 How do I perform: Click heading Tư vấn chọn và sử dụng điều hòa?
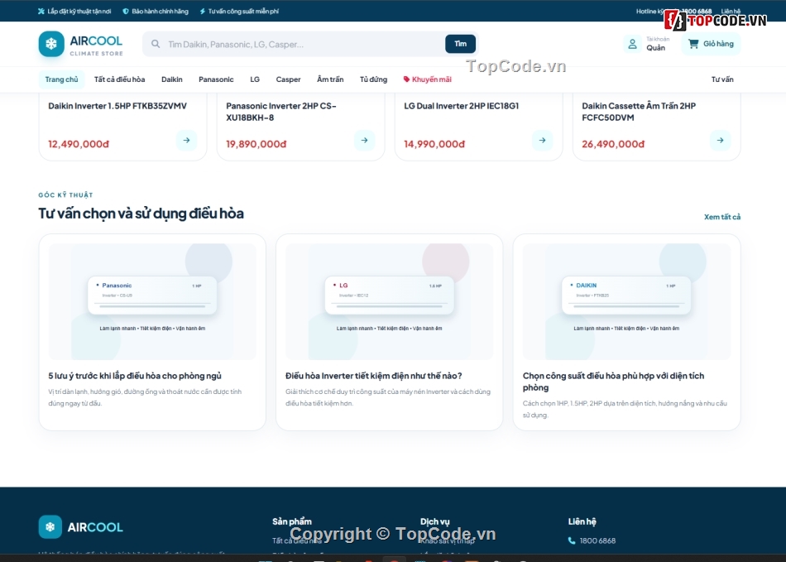(x=141, y=213)
